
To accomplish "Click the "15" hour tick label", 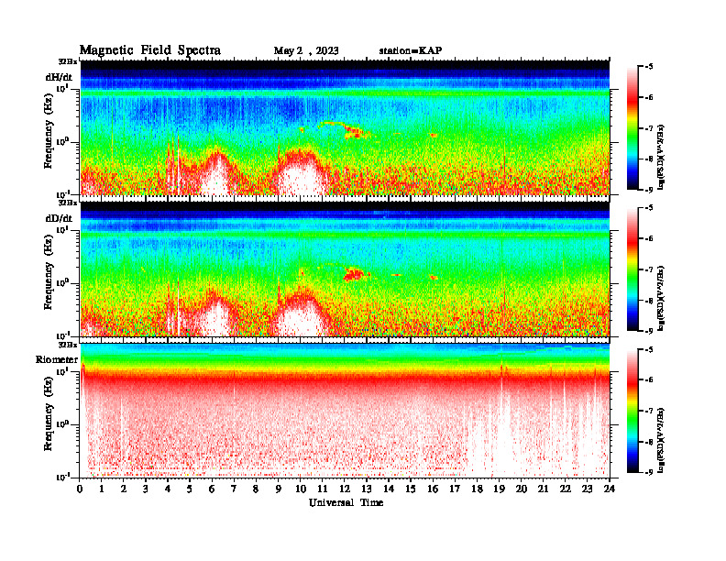I will click(x=411, y=489).
